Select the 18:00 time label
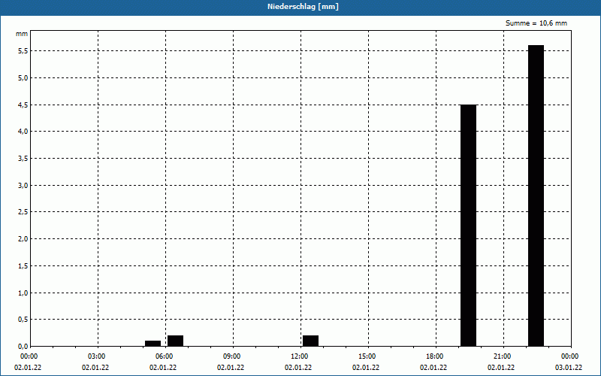The height and width of the screenshot is (376, 601). [x=434, y=356]
